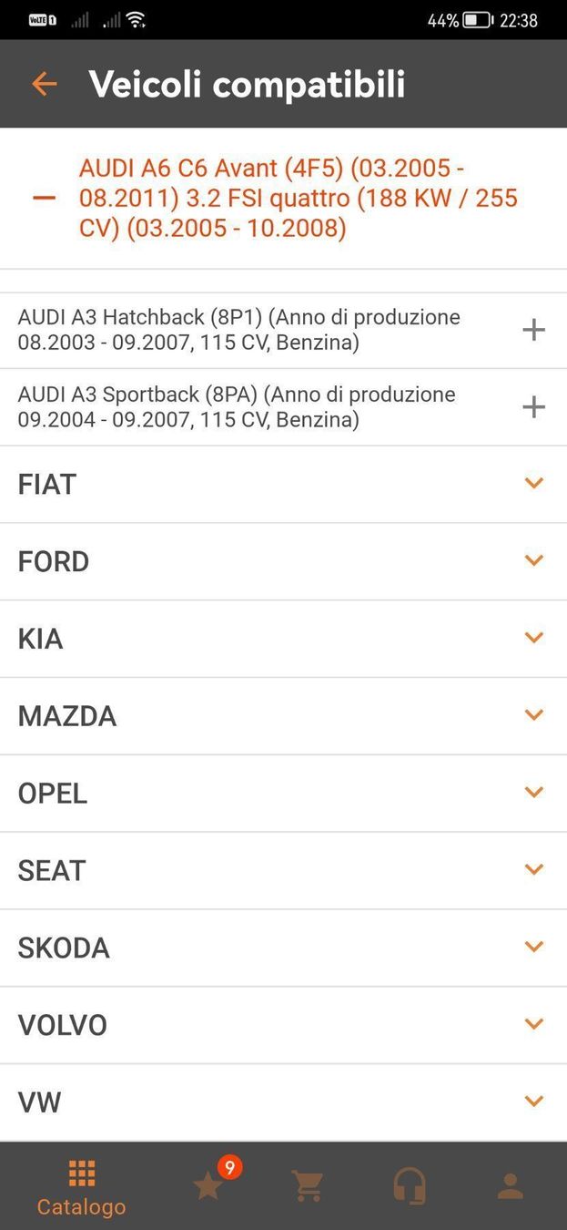567x1230 pixels.
Task: Expand the FORD brand list
Action: tap(533, 561)
